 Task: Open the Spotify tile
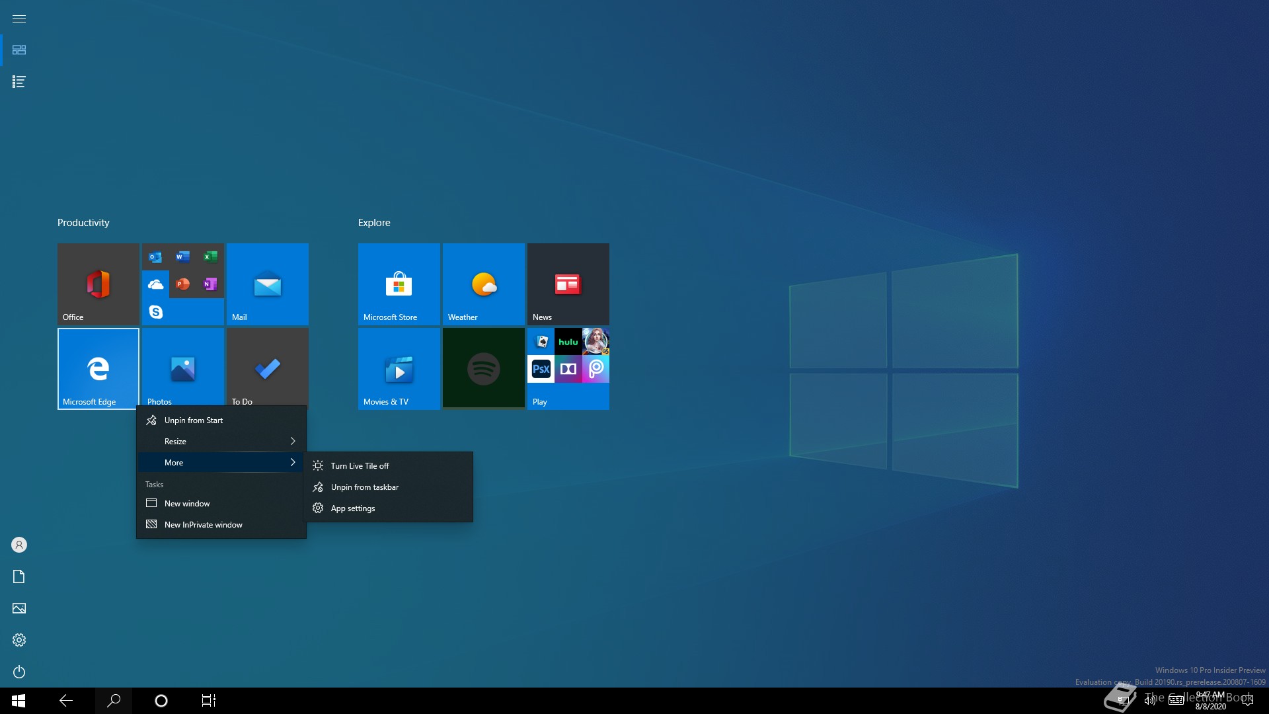pos(483,368)
